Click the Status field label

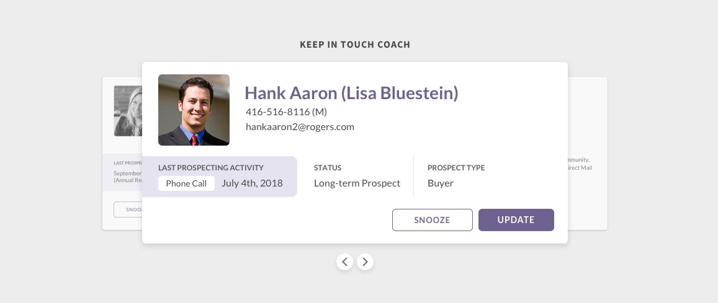[x=328, y=168]
